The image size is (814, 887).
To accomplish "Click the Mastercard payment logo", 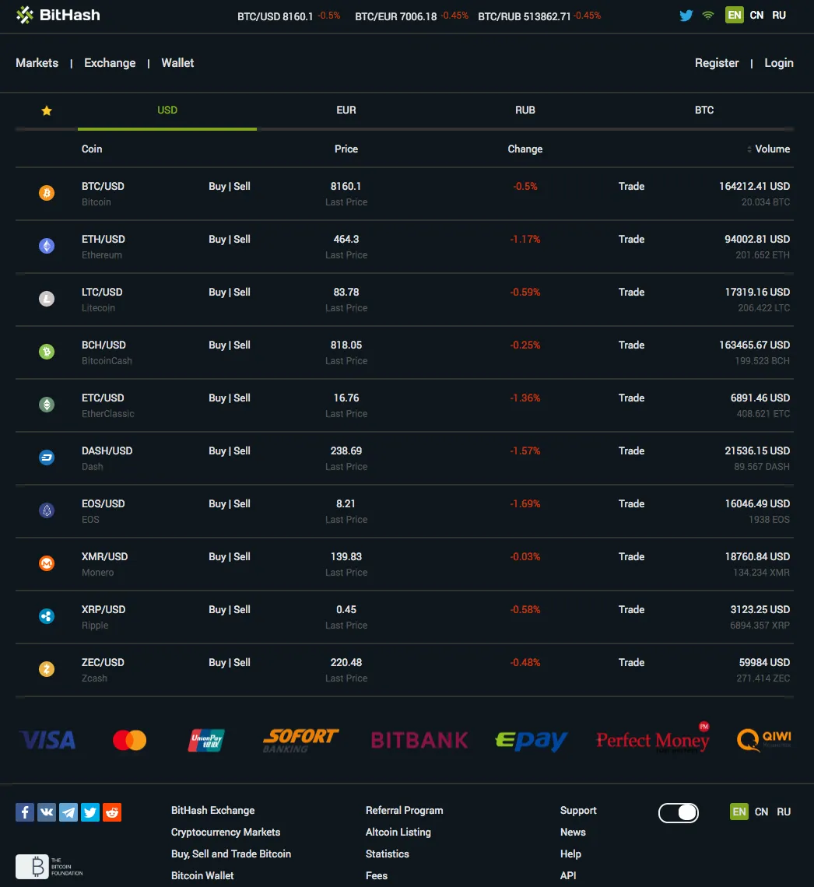I will 129,740.
